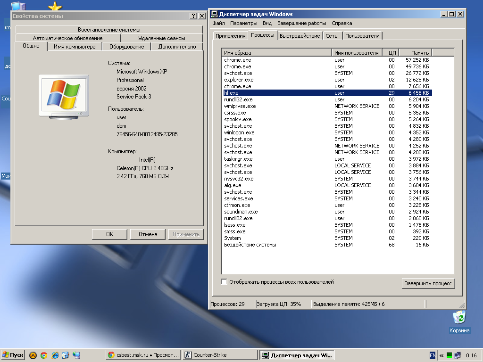The image size is (483, 362).
Task: Sort processes by the Память column header
Action: point(416,53)
